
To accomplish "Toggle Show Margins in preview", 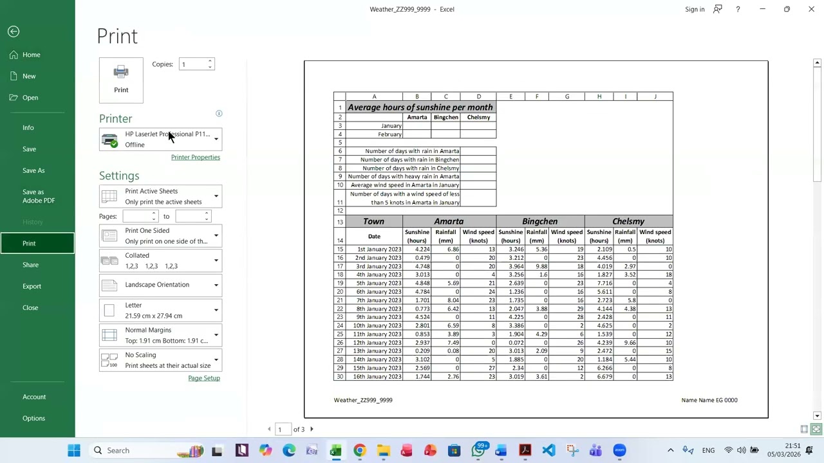I will [805, 429].
